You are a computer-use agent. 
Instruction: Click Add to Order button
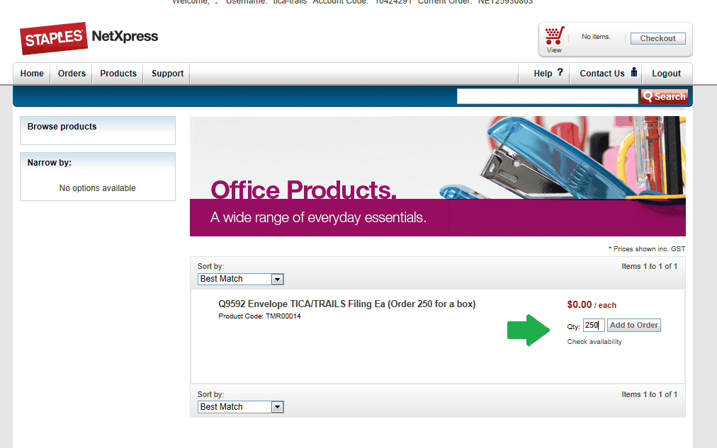pos(634,325)
